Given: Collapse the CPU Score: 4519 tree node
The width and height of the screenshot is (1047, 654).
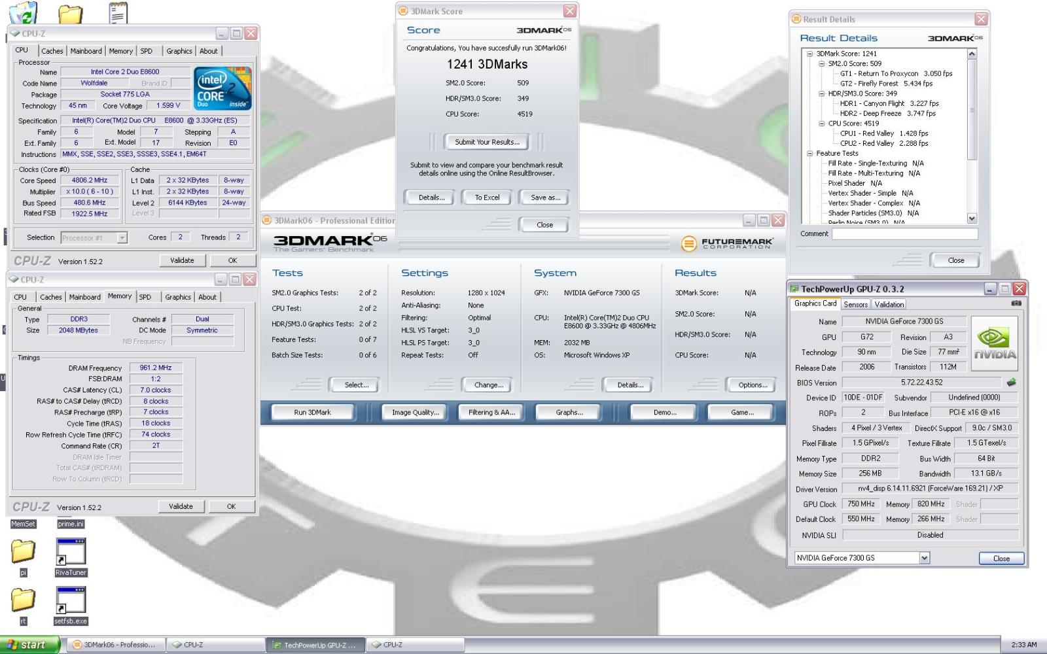Looking at the screenshot, I should (822, 123).
